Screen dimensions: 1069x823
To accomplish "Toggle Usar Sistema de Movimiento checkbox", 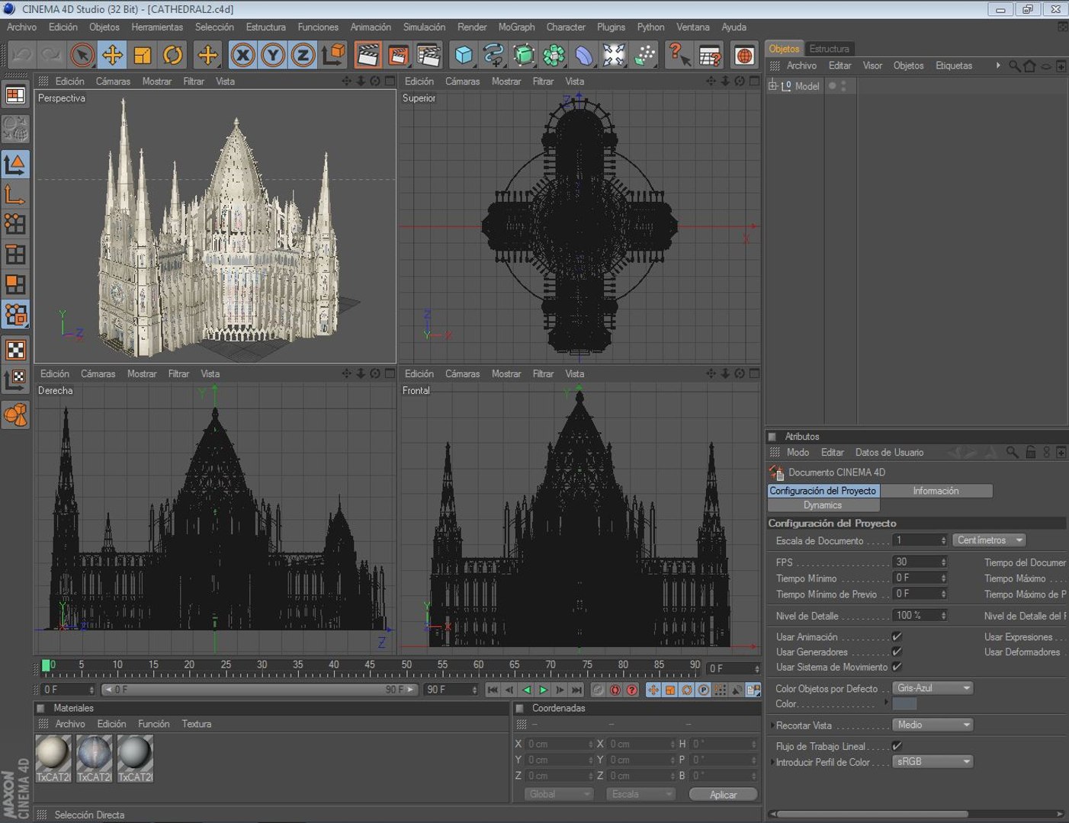I will 897,667.
